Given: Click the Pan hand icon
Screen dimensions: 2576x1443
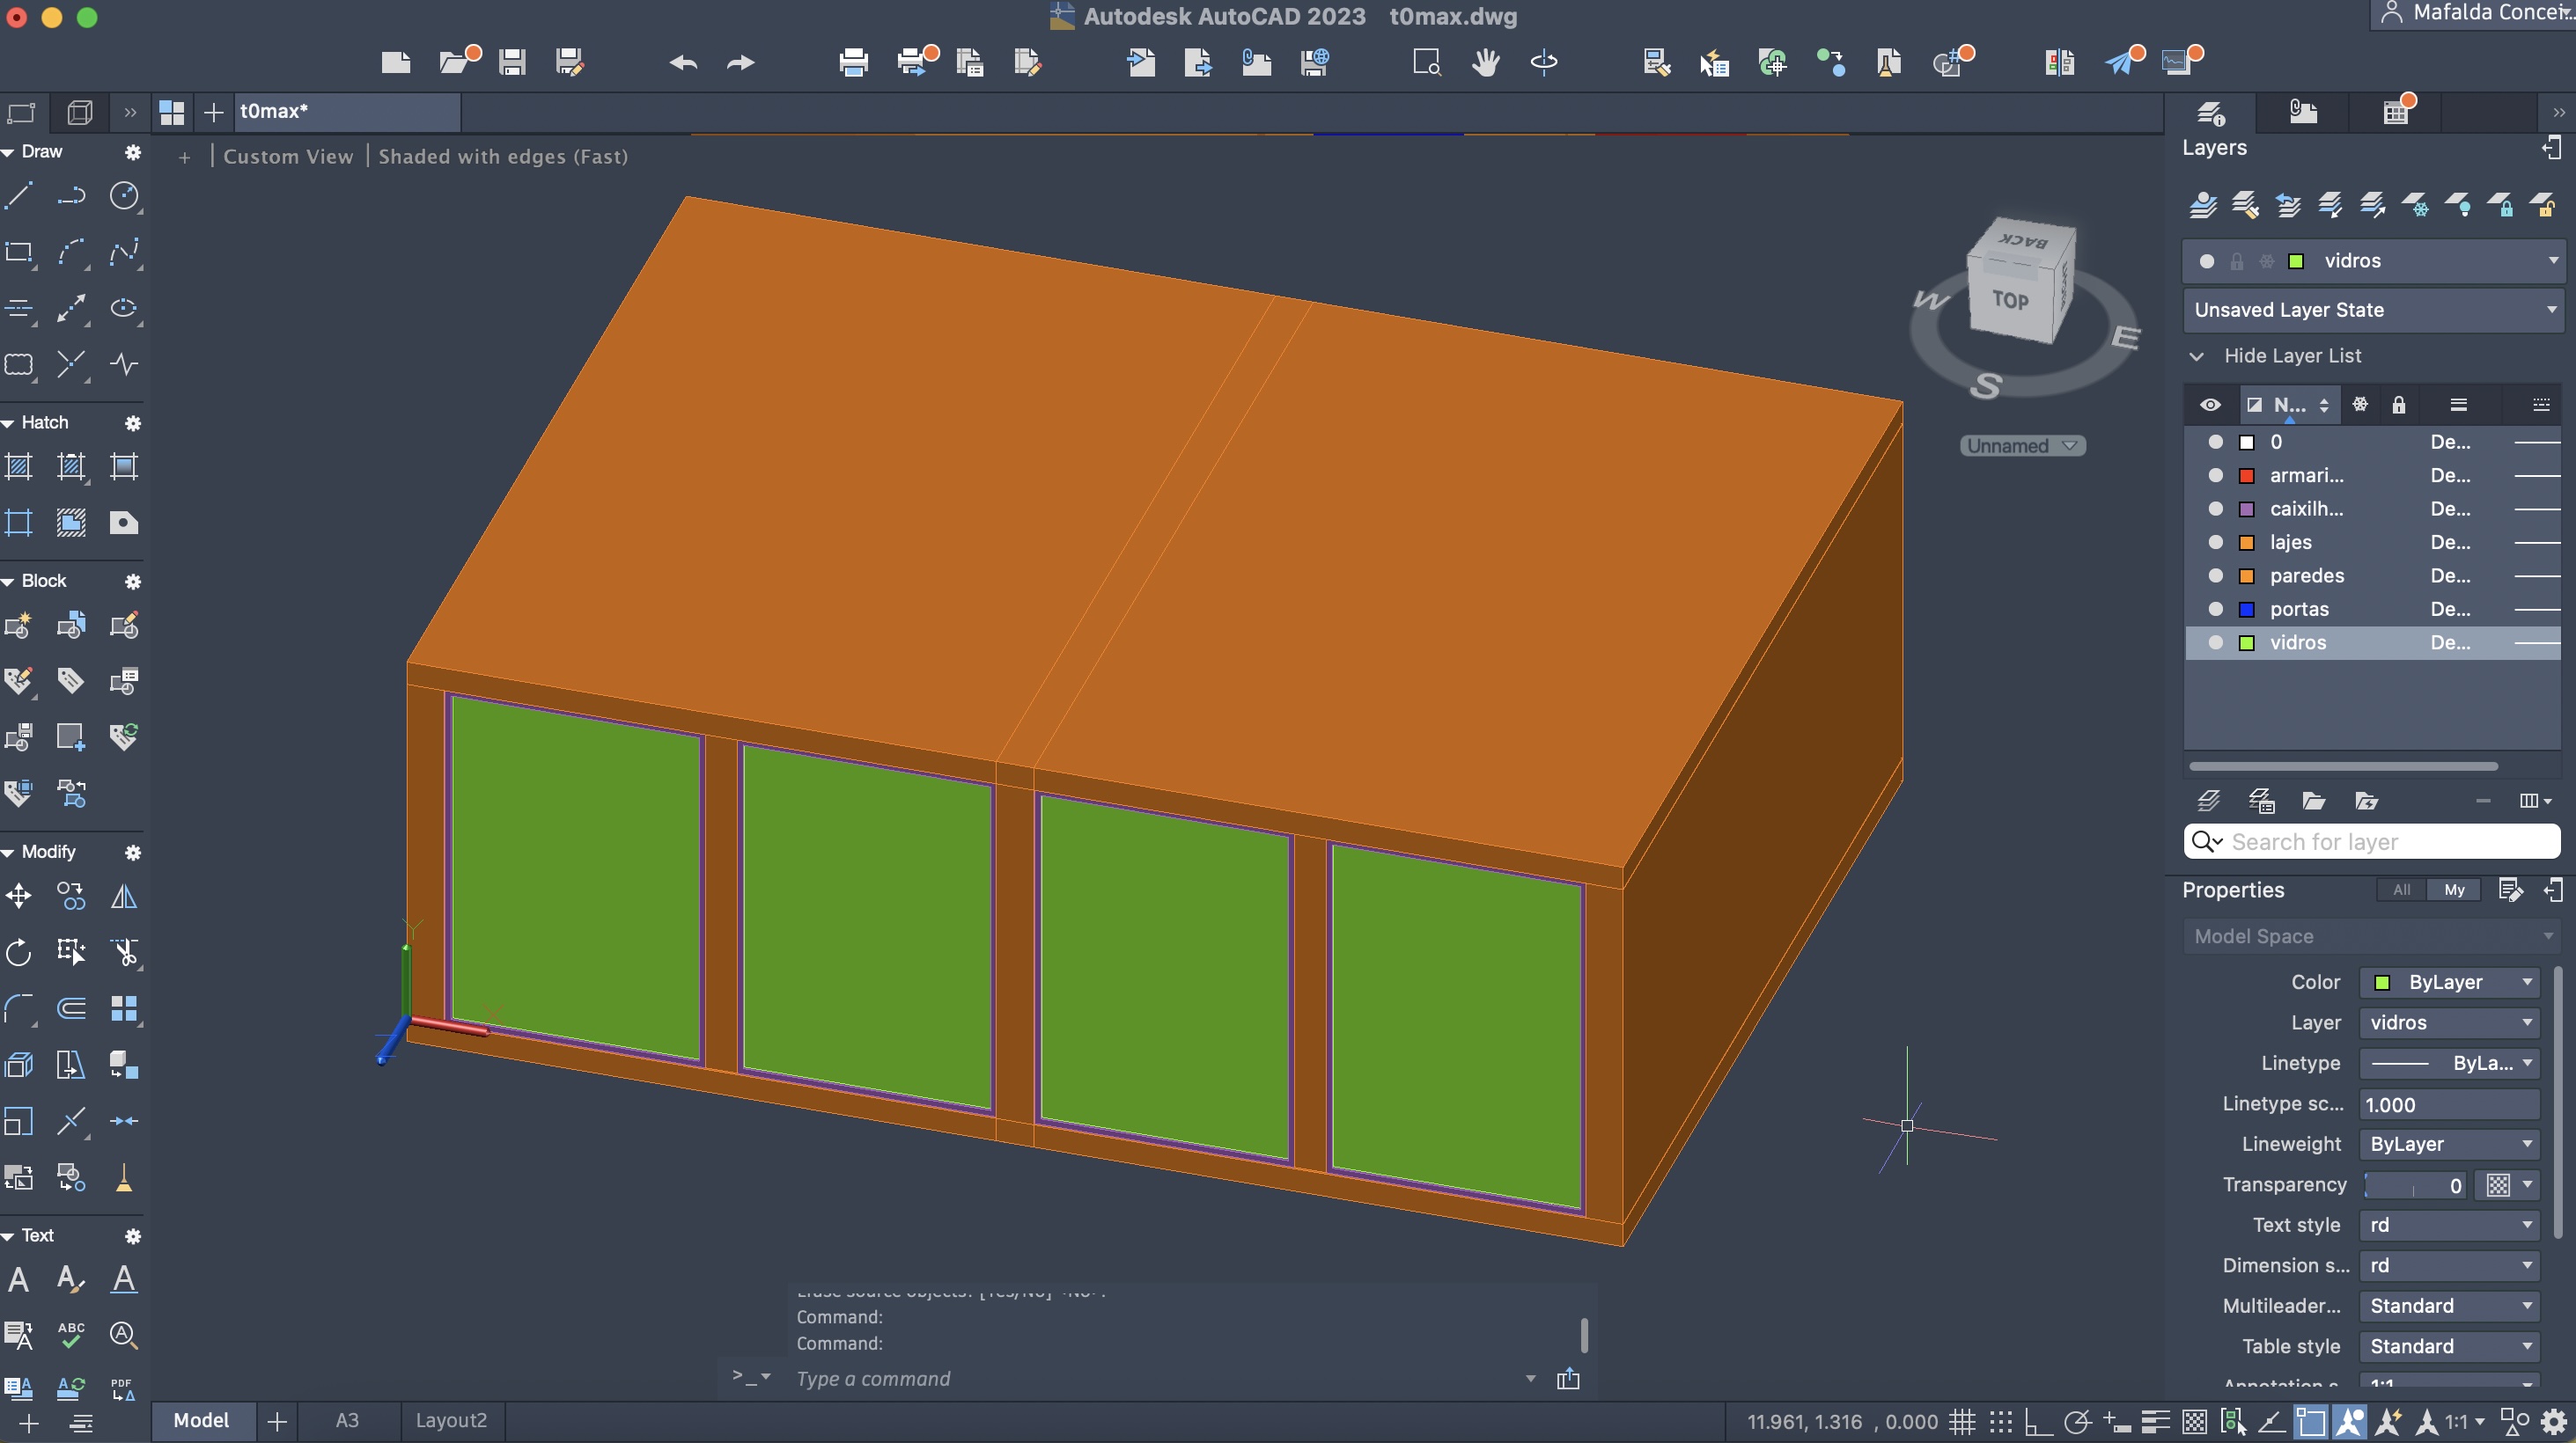Looking at the screenshot, I should [1485, 63].
